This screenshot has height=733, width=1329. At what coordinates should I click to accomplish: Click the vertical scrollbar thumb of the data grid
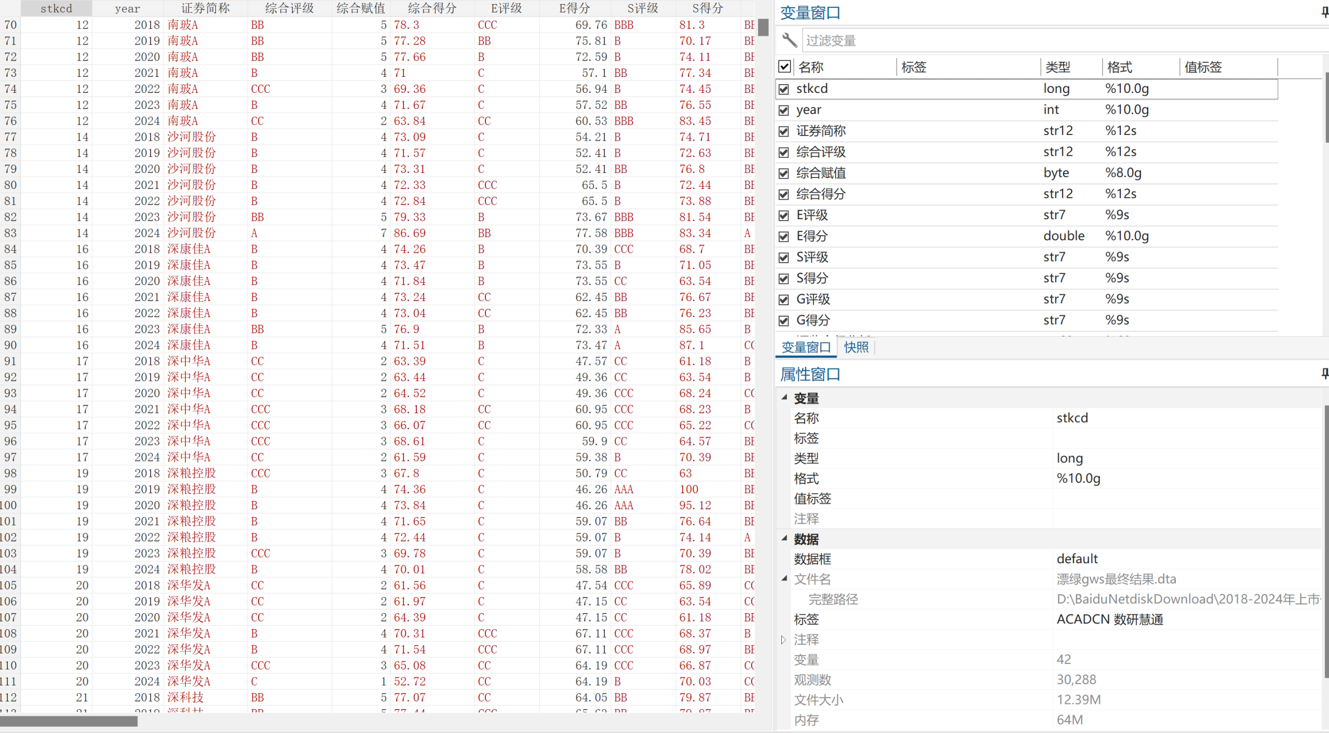point(763,28)
